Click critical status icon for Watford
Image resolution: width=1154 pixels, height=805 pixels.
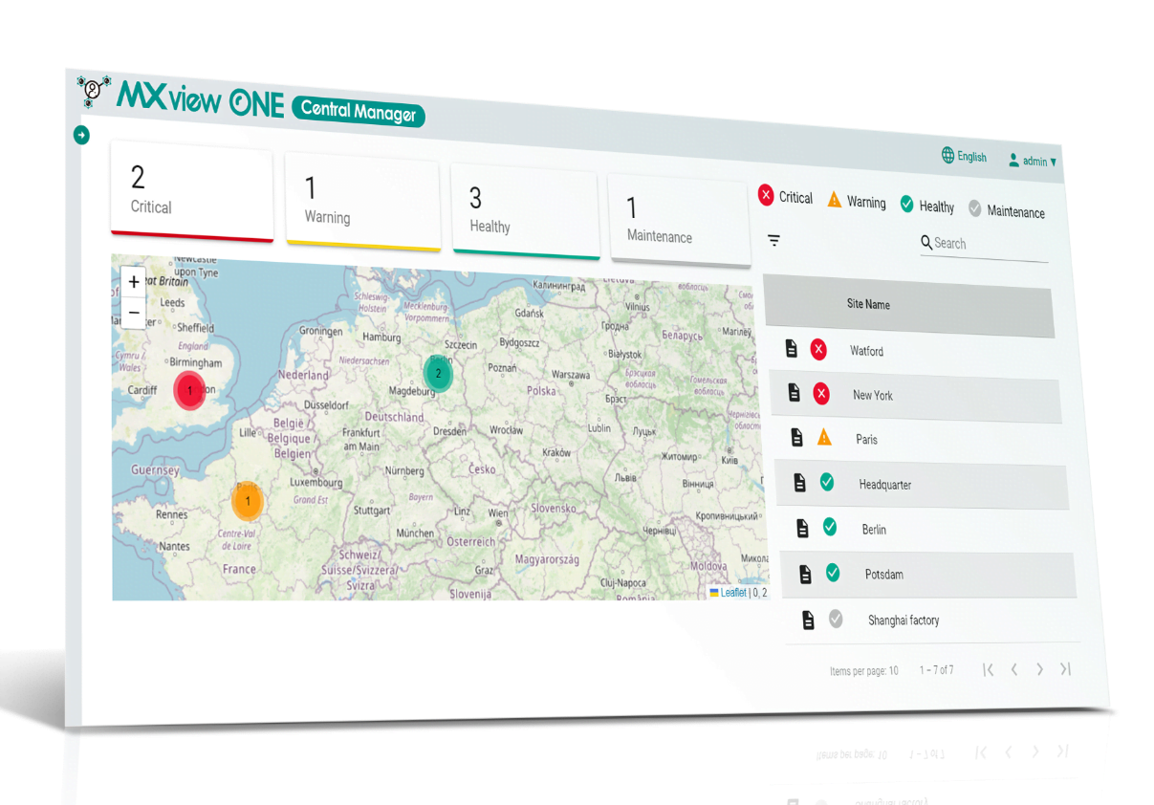pos(818,349)
